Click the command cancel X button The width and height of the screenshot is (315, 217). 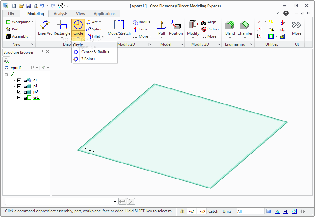[131, 201]
